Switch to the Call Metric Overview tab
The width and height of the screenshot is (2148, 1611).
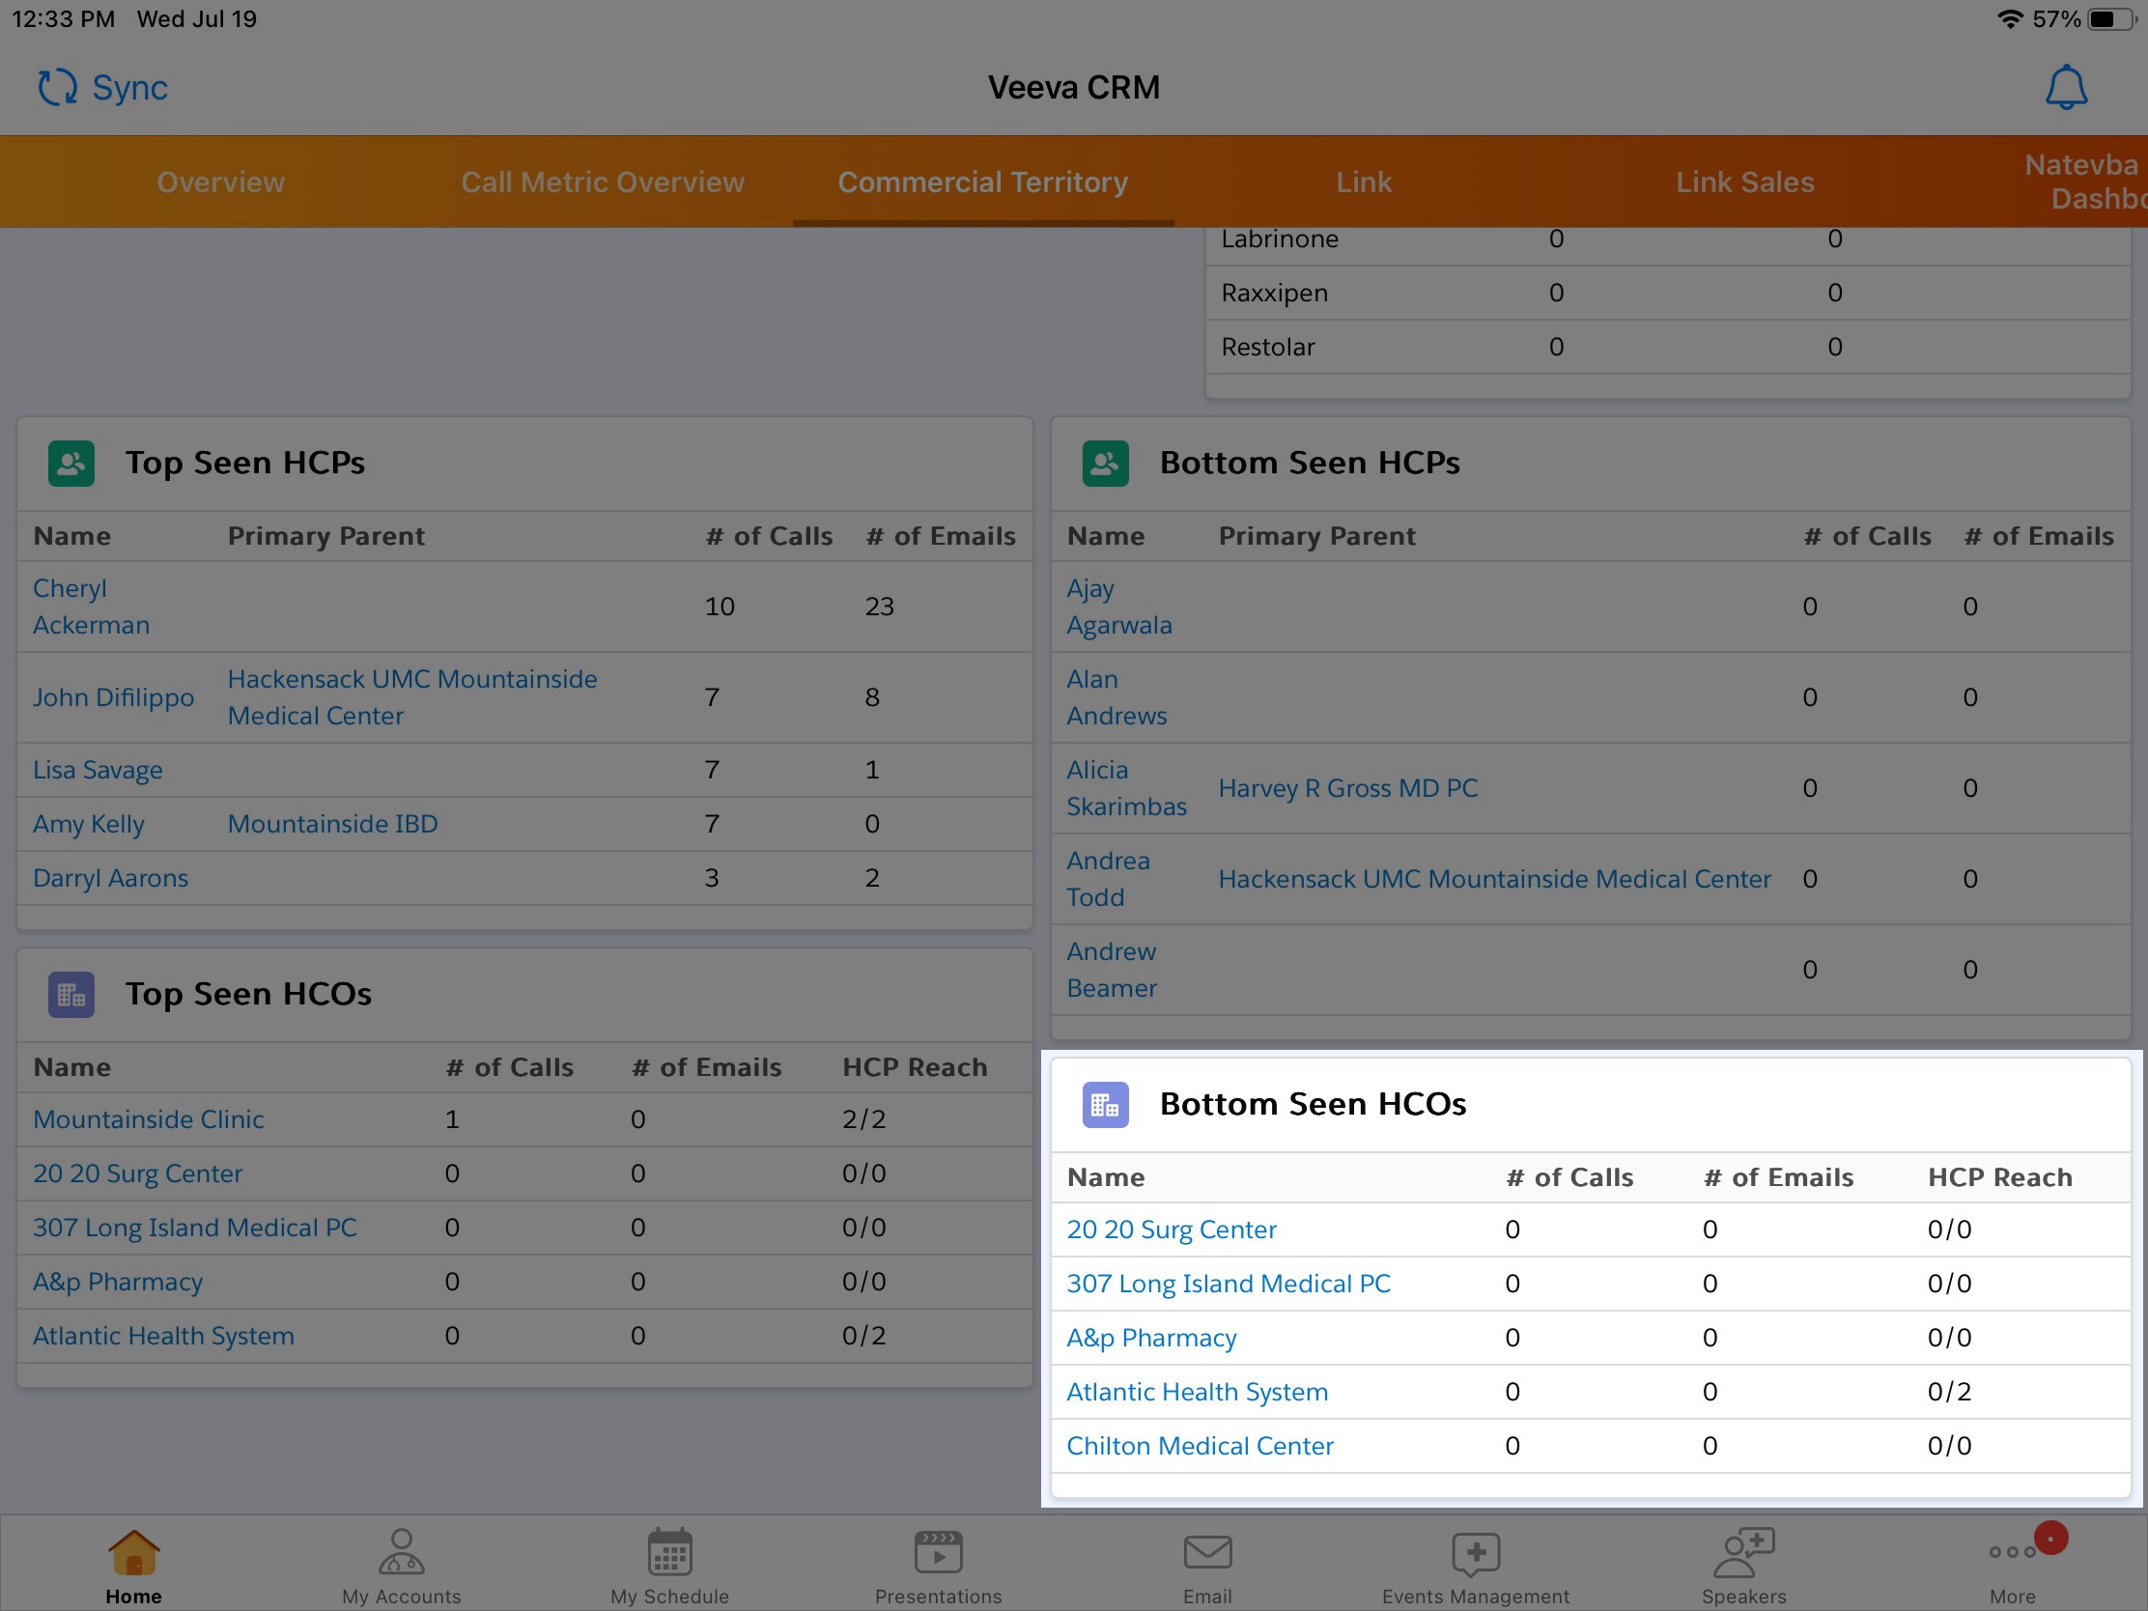[602, 183]
